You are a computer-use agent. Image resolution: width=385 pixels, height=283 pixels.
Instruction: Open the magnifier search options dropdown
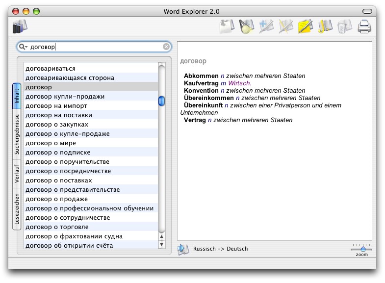[23, 47]
